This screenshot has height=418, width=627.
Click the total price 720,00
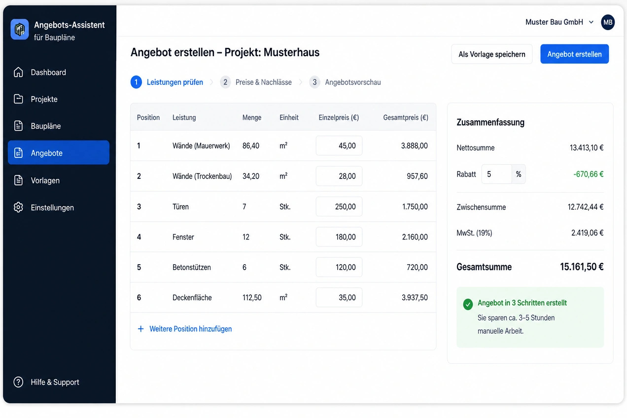[x=418, y=267]
